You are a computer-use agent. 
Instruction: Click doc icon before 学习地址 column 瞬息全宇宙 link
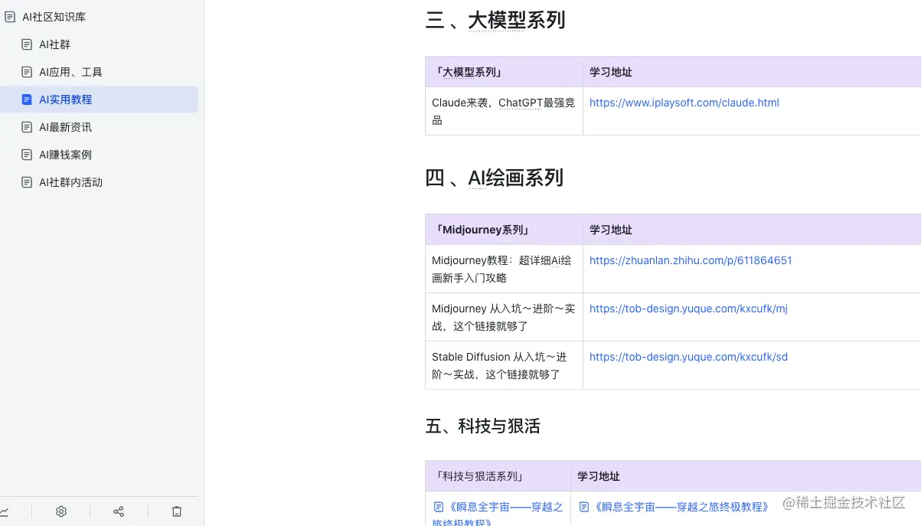[584, 507]
